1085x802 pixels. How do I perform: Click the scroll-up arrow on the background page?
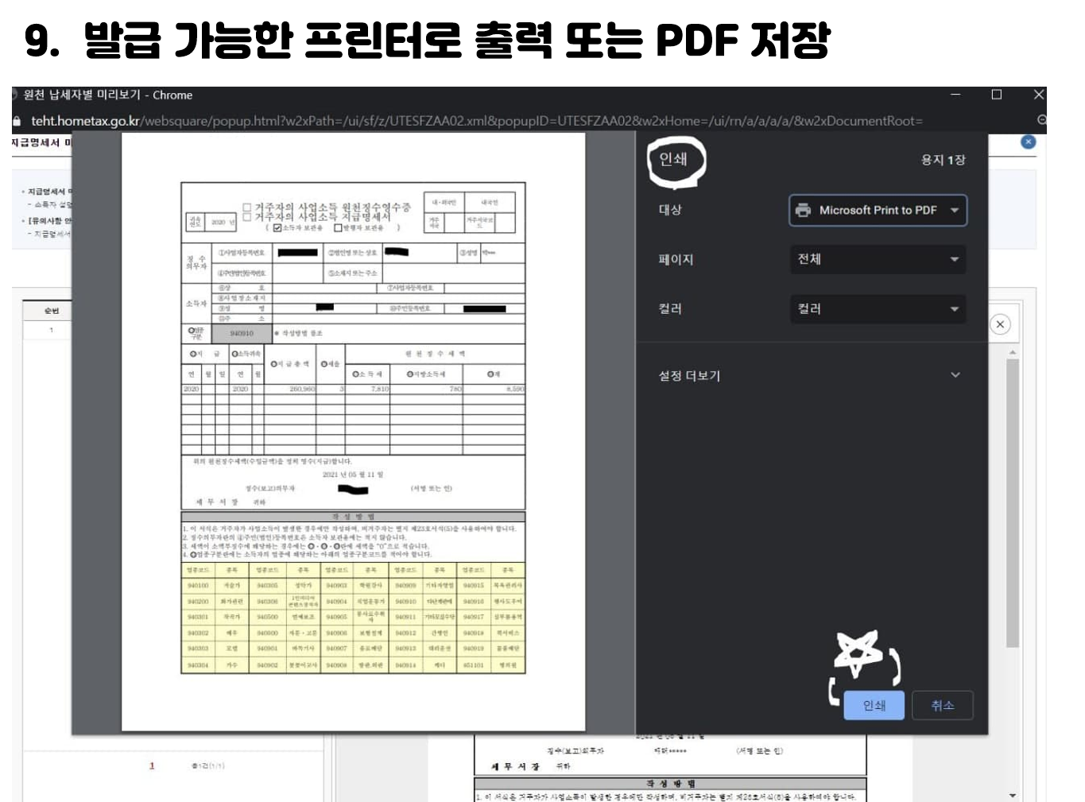coord(1012,351)
